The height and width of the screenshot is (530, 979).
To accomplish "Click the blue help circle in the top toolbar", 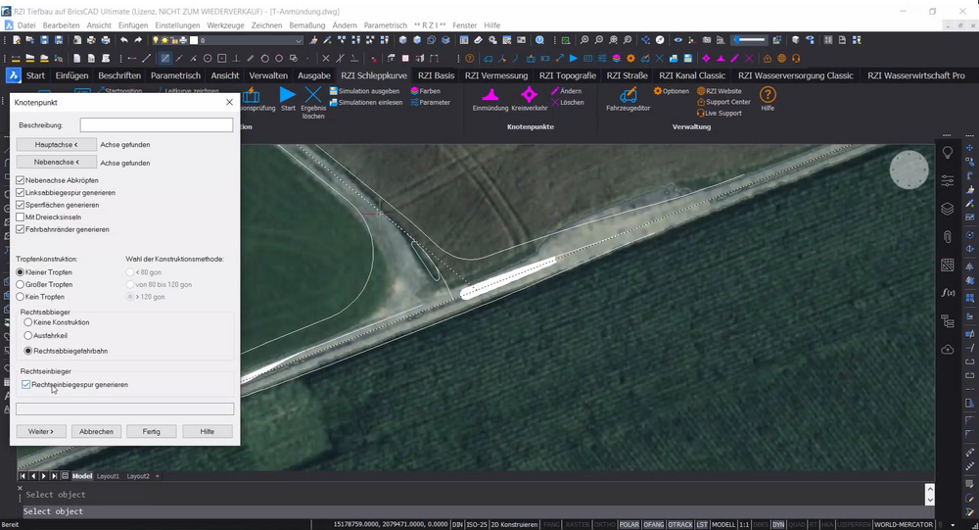I will pyautogui.click(x=539, y=40).
